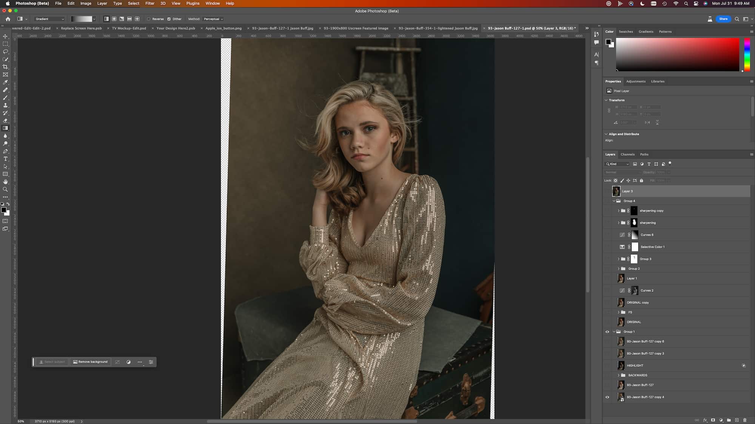Click the rainbow hue slider strip
Viewport: 755px width, 424px height.
coord(747,55)
